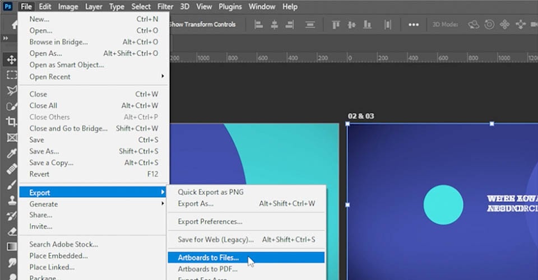The image size is (538, 280).
Task: Open the Layer menu
Action: pos(94,7)
